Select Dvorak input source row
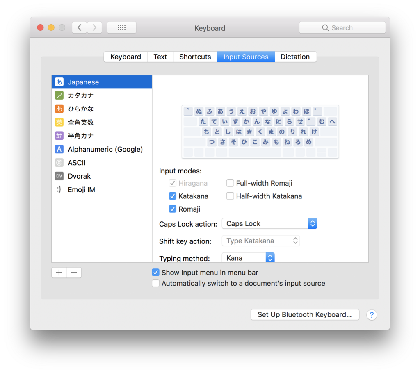 [102, 176]
